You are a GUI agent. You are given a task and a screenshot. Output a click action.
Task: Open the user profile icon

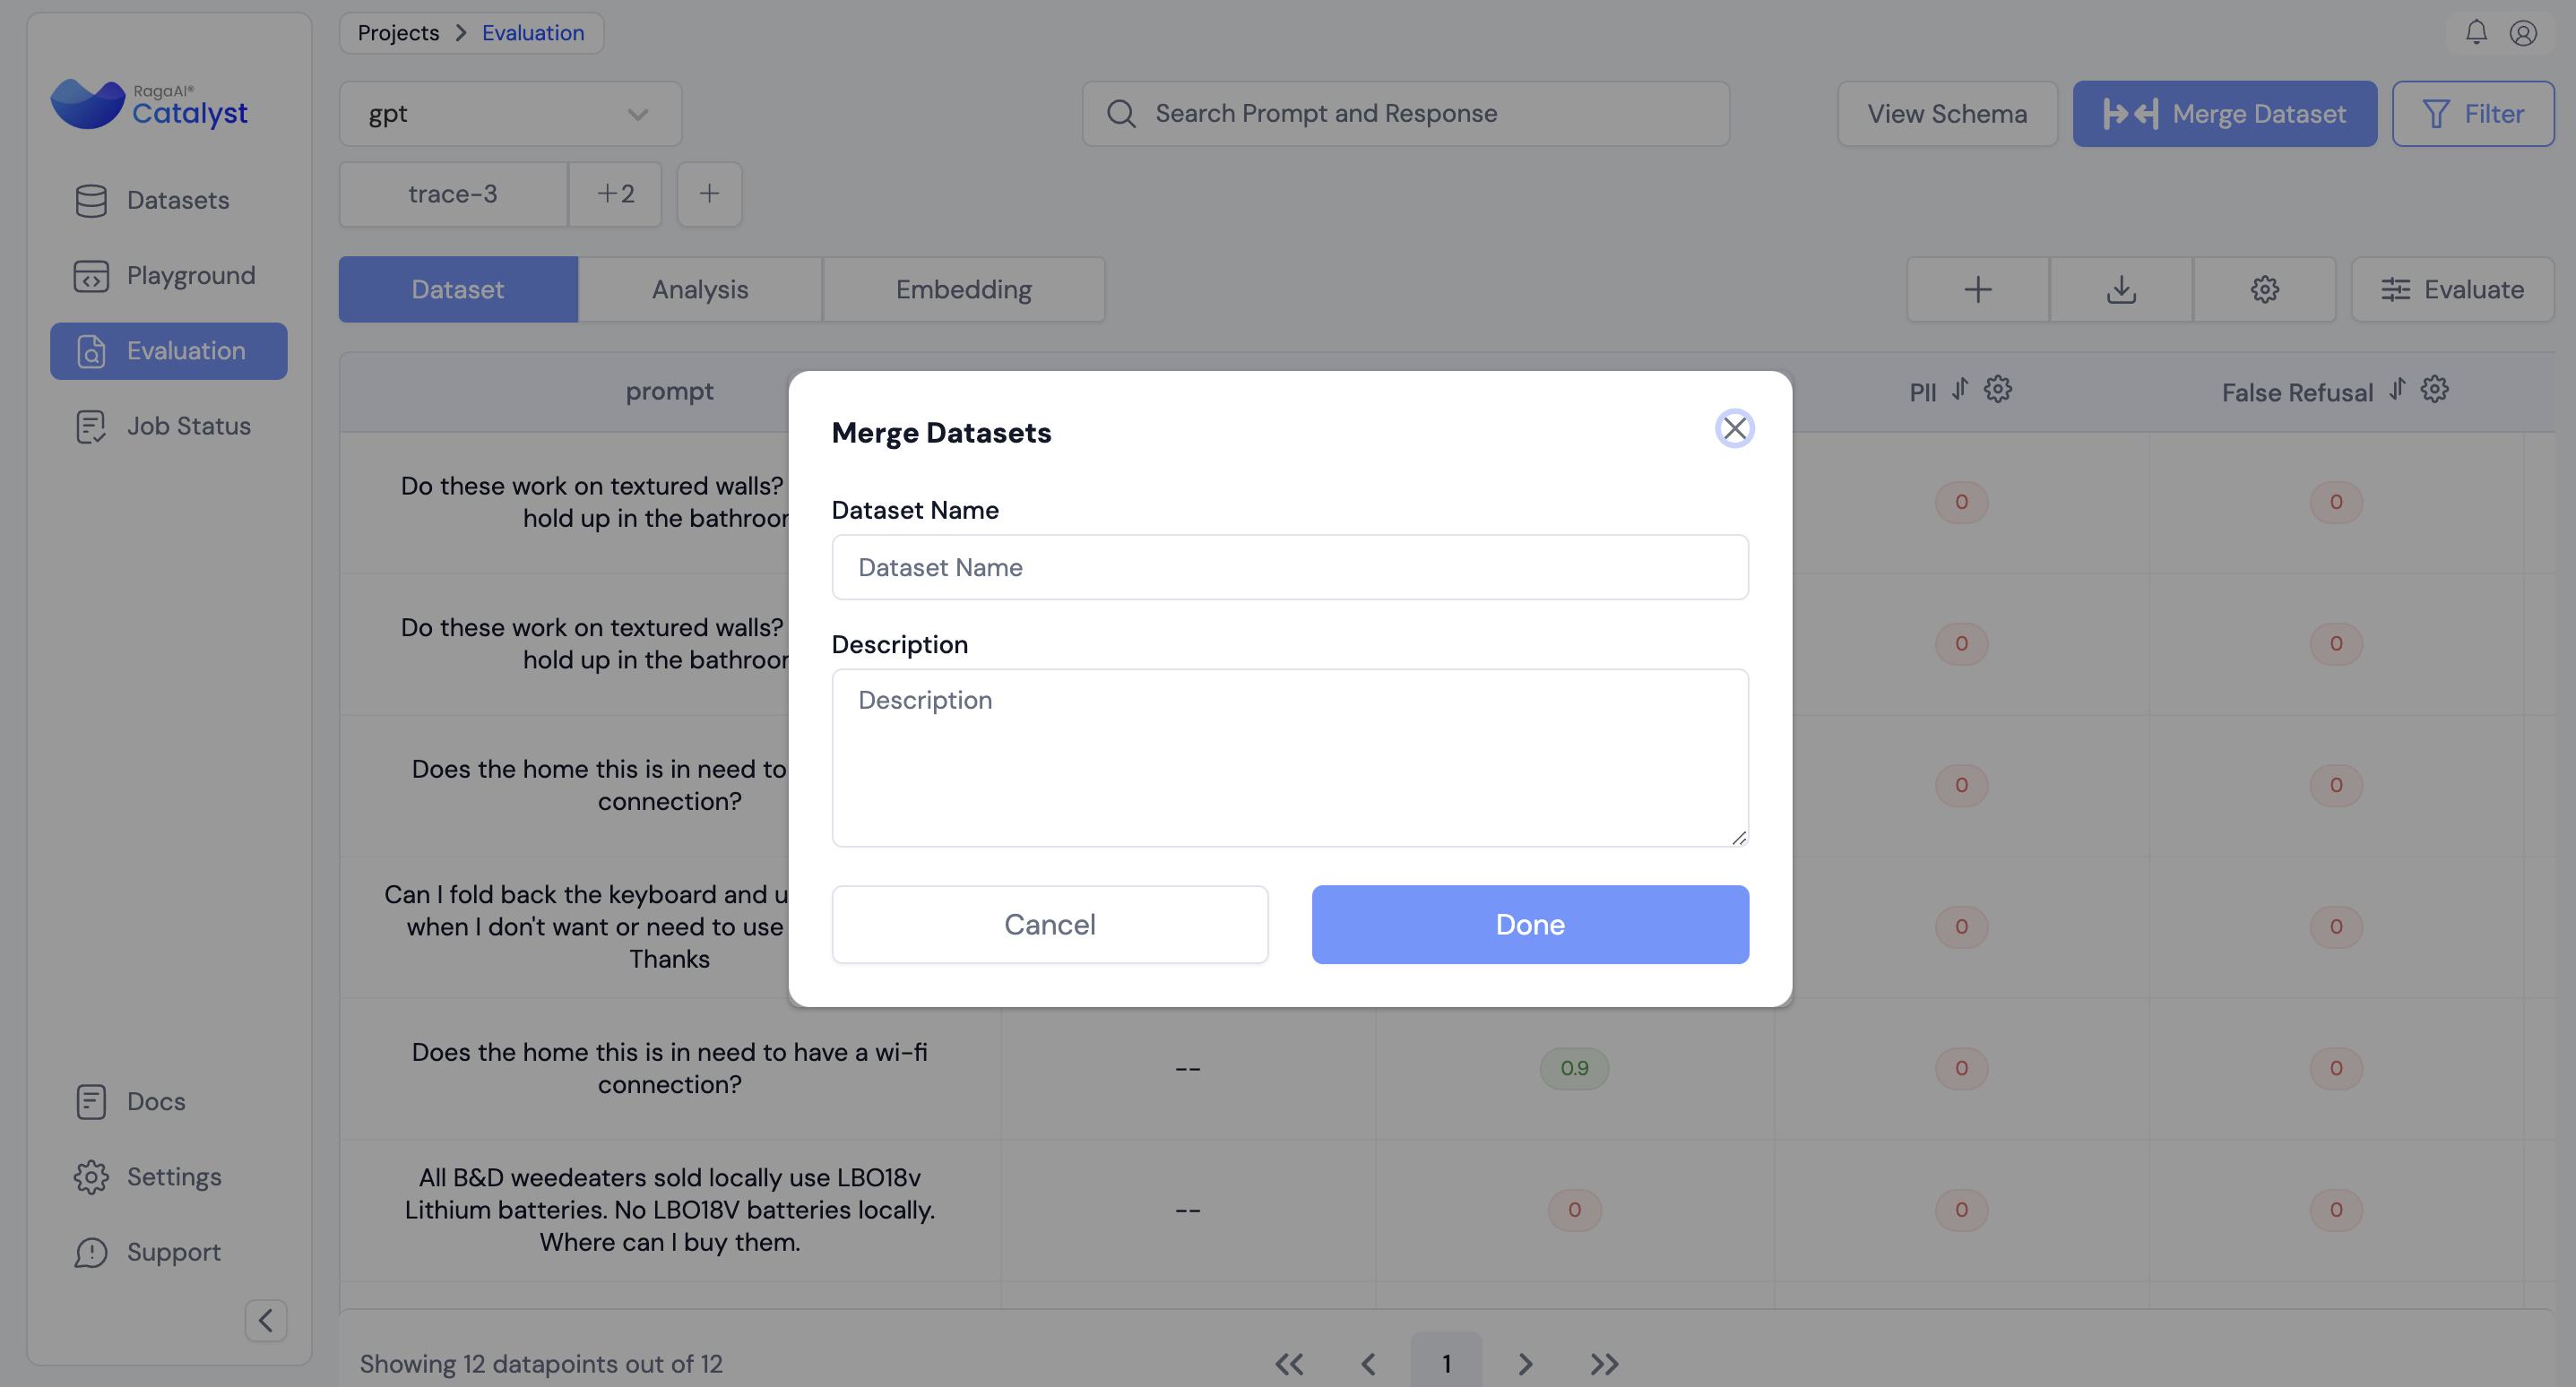2523,33
